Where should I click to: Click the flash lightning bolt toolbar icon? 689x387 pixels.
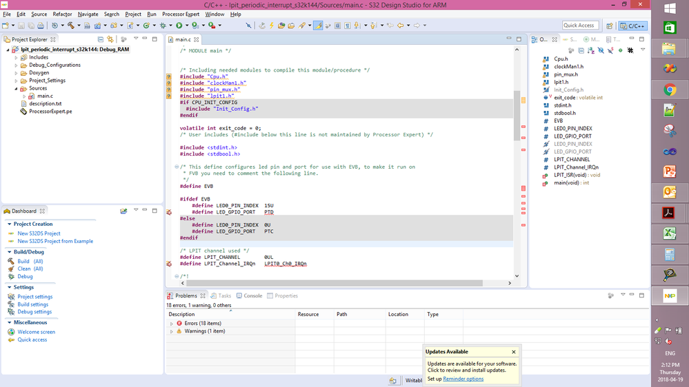pos(272,25)
